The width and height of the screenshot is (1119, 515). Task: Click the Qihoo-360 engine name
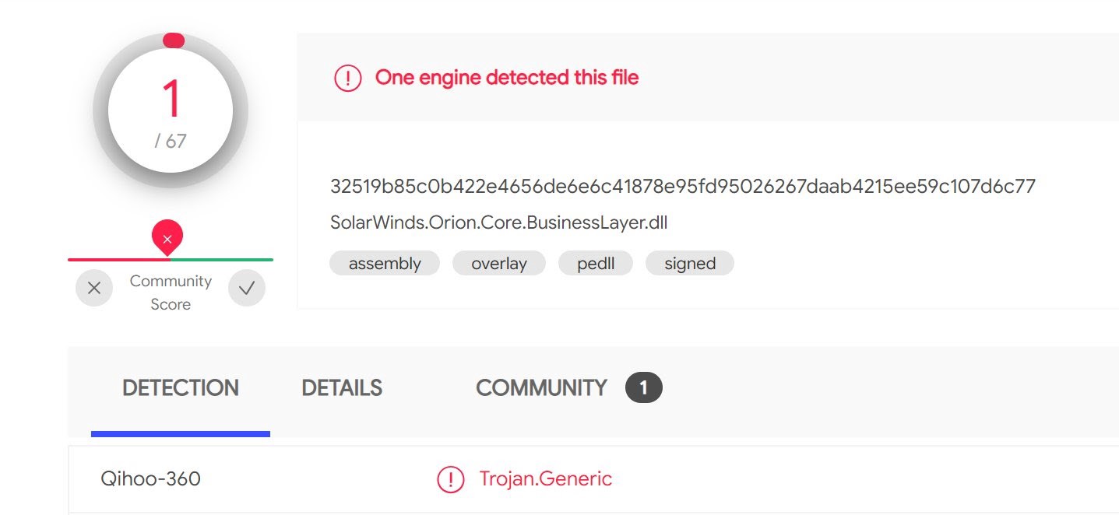click(x=151, y=478)
